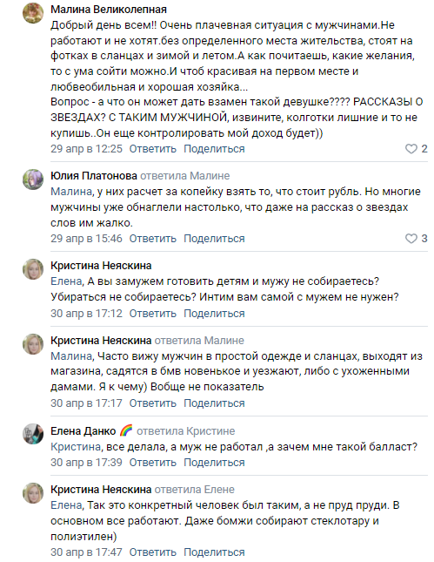Open the '30 апр в 17:39' timestamp link
Image resolution: width=434 pixels, height=562 pixels.
(86, 463)
